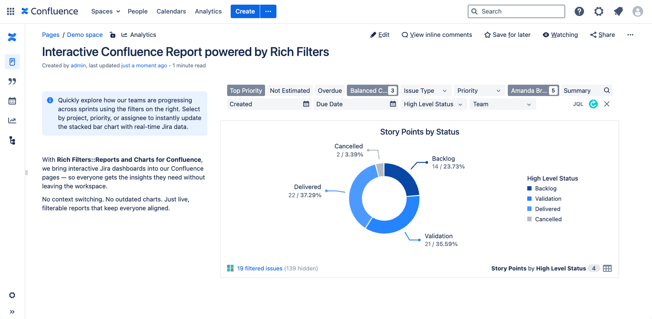
Task: Toggle the Overdue quick filter
Action: point(330,90)
